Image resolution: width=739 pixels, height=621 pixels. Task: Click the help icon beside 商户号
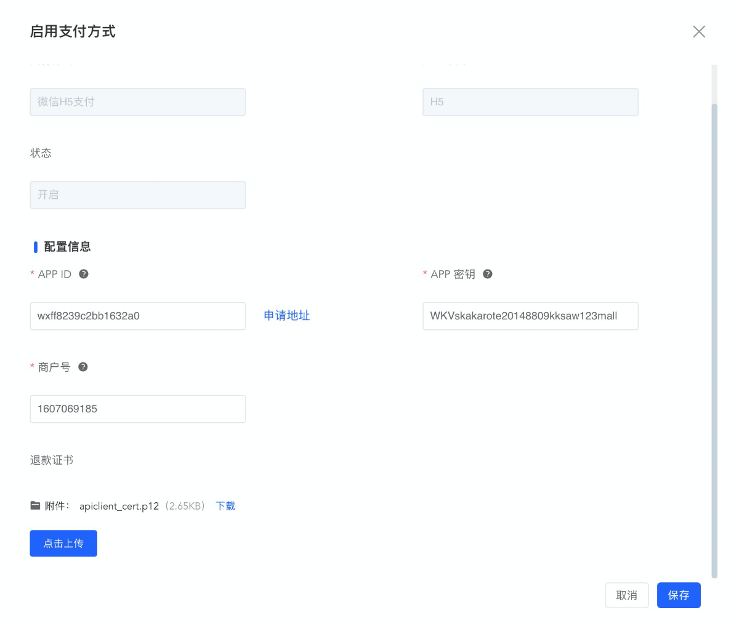(83, 367)
